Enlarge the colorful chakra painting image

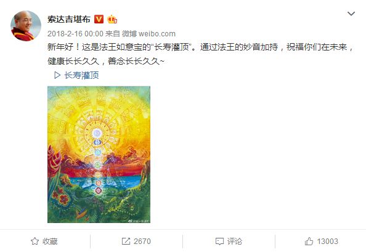(99, 155)
